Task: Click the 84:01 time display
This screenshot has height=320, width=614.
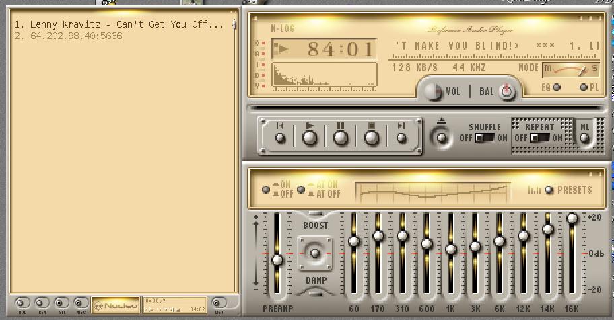Action: pos(325,48)
